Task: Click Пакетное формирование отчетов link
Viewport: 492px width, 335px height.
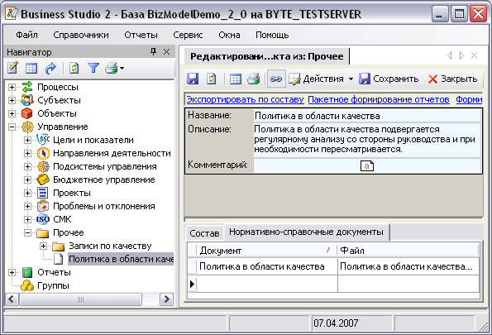Action: point(379,99)
